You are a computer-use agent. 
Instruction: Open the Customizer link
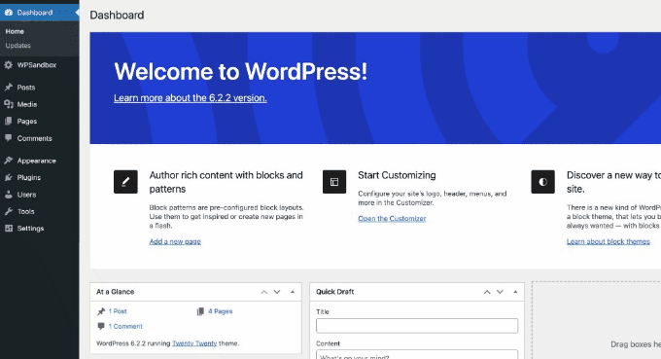392,219
